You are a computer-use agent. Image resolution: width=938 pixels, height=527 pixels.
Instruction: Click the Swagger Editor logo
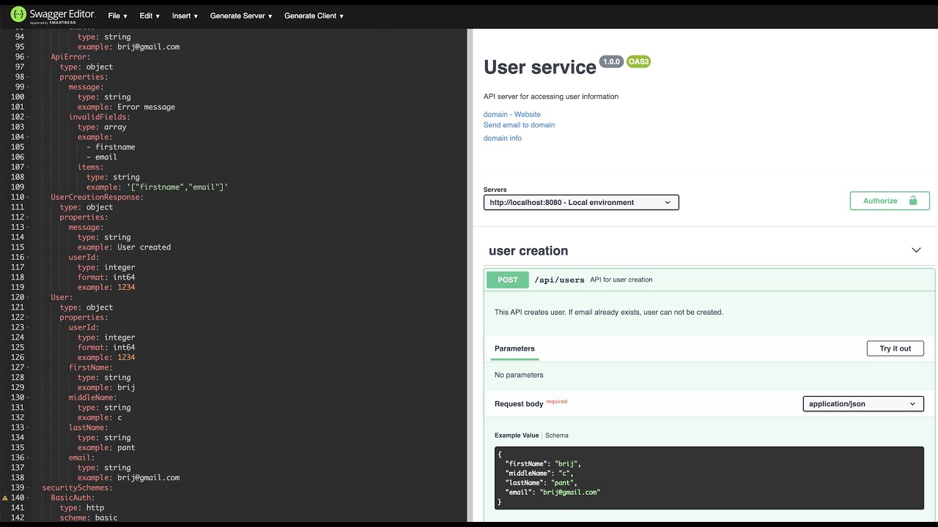pos(53,15)
